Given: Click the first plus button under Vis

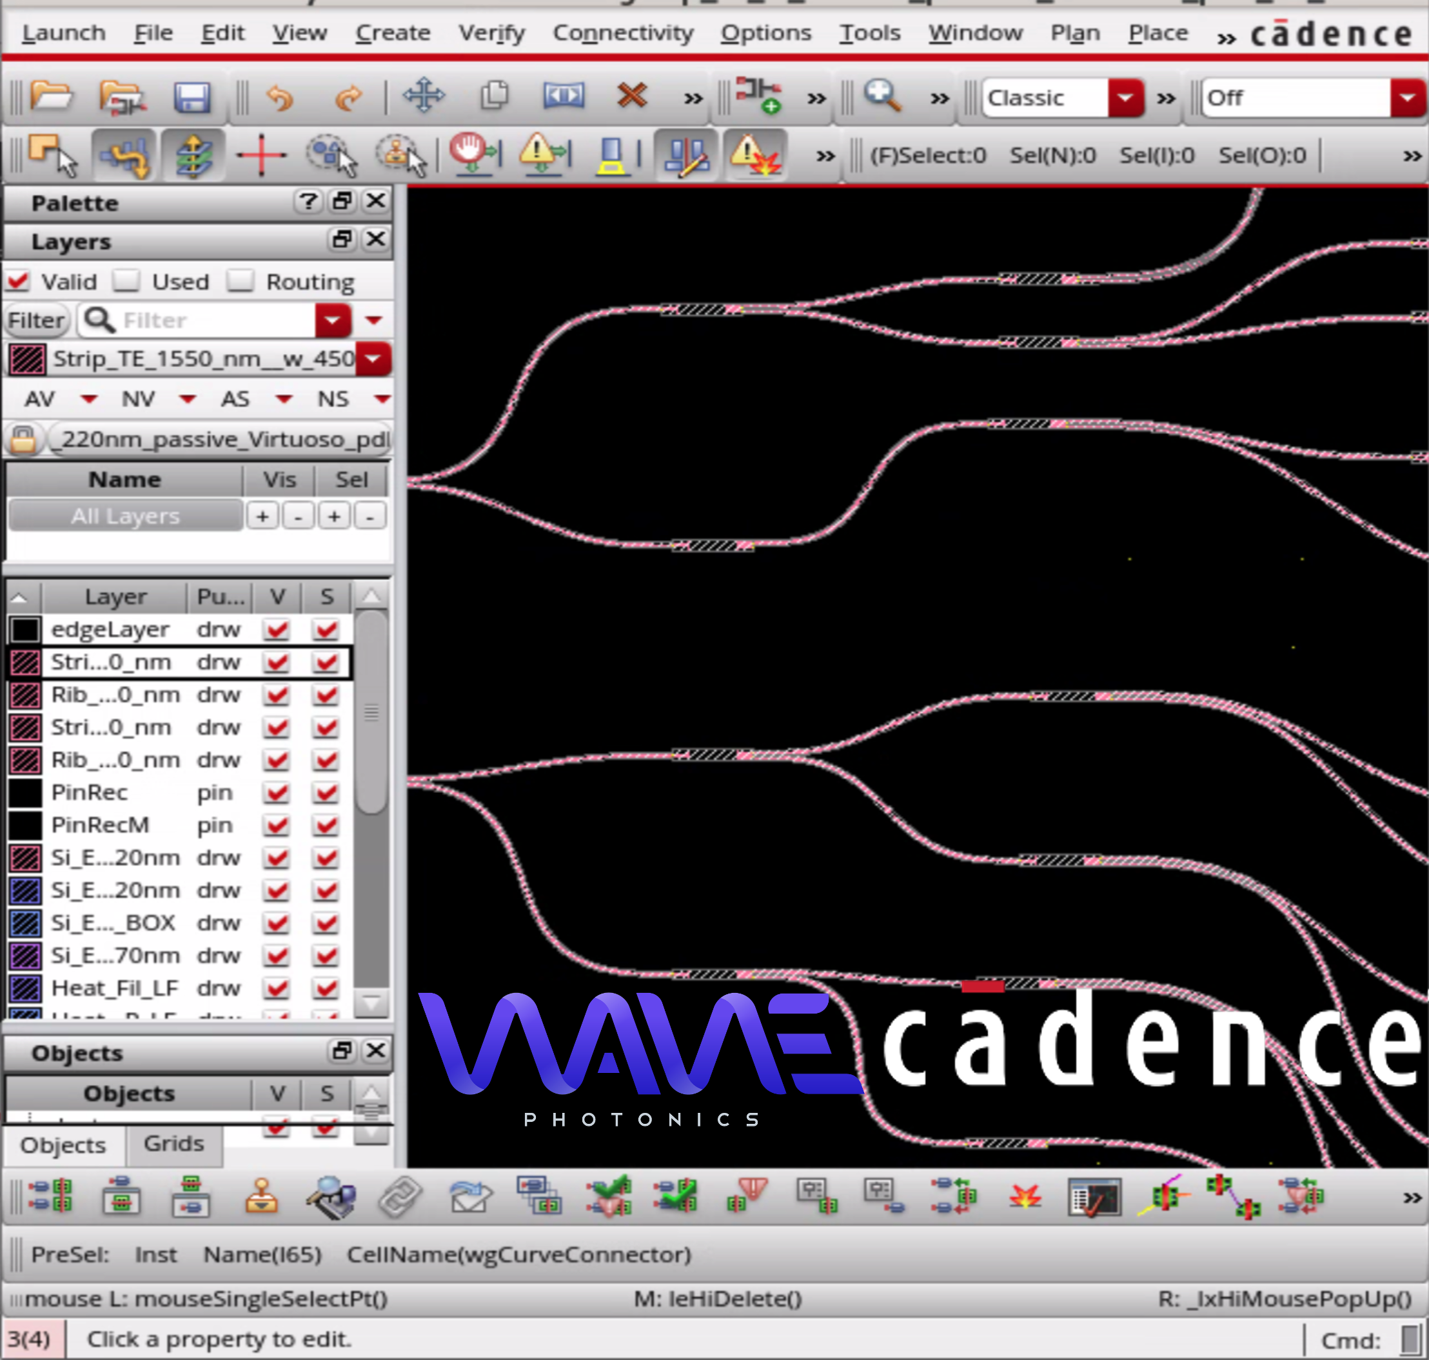Looking at the screenshot, I should pyautogui.click(x=262, y=515).
